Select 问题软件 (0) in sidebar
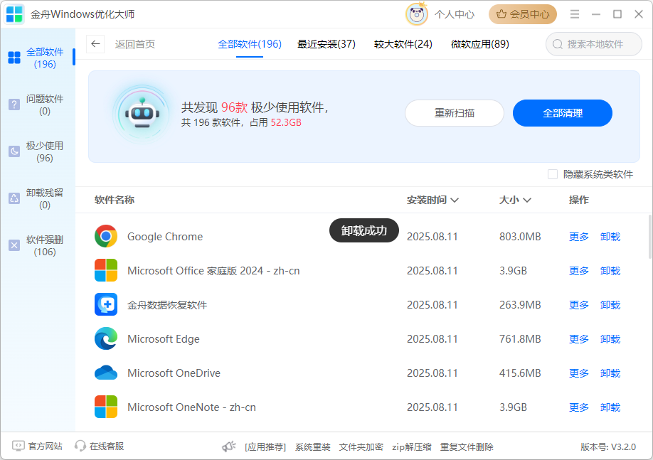The height and width of the screenshot is (460, 653). tap(38, 105)
